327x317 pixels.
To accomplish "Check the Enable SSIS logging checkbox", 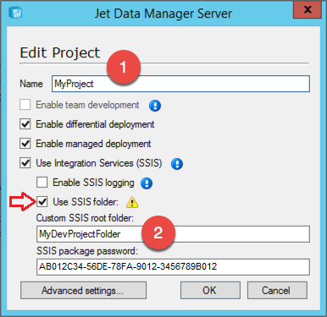I will 42,183.
